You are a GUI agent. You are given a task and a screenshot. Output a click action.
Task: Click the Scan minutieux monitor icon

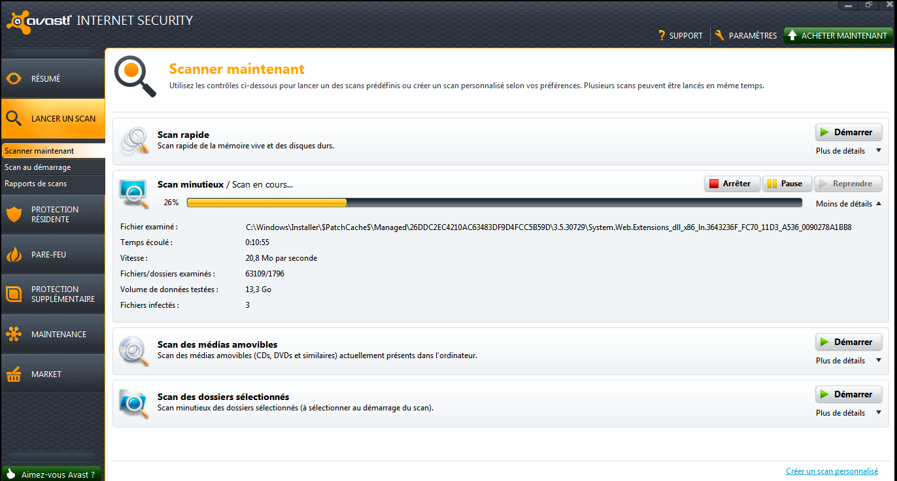click(135, 193)
